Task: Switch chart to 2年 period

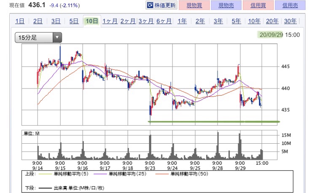Action: pos(200,21)
